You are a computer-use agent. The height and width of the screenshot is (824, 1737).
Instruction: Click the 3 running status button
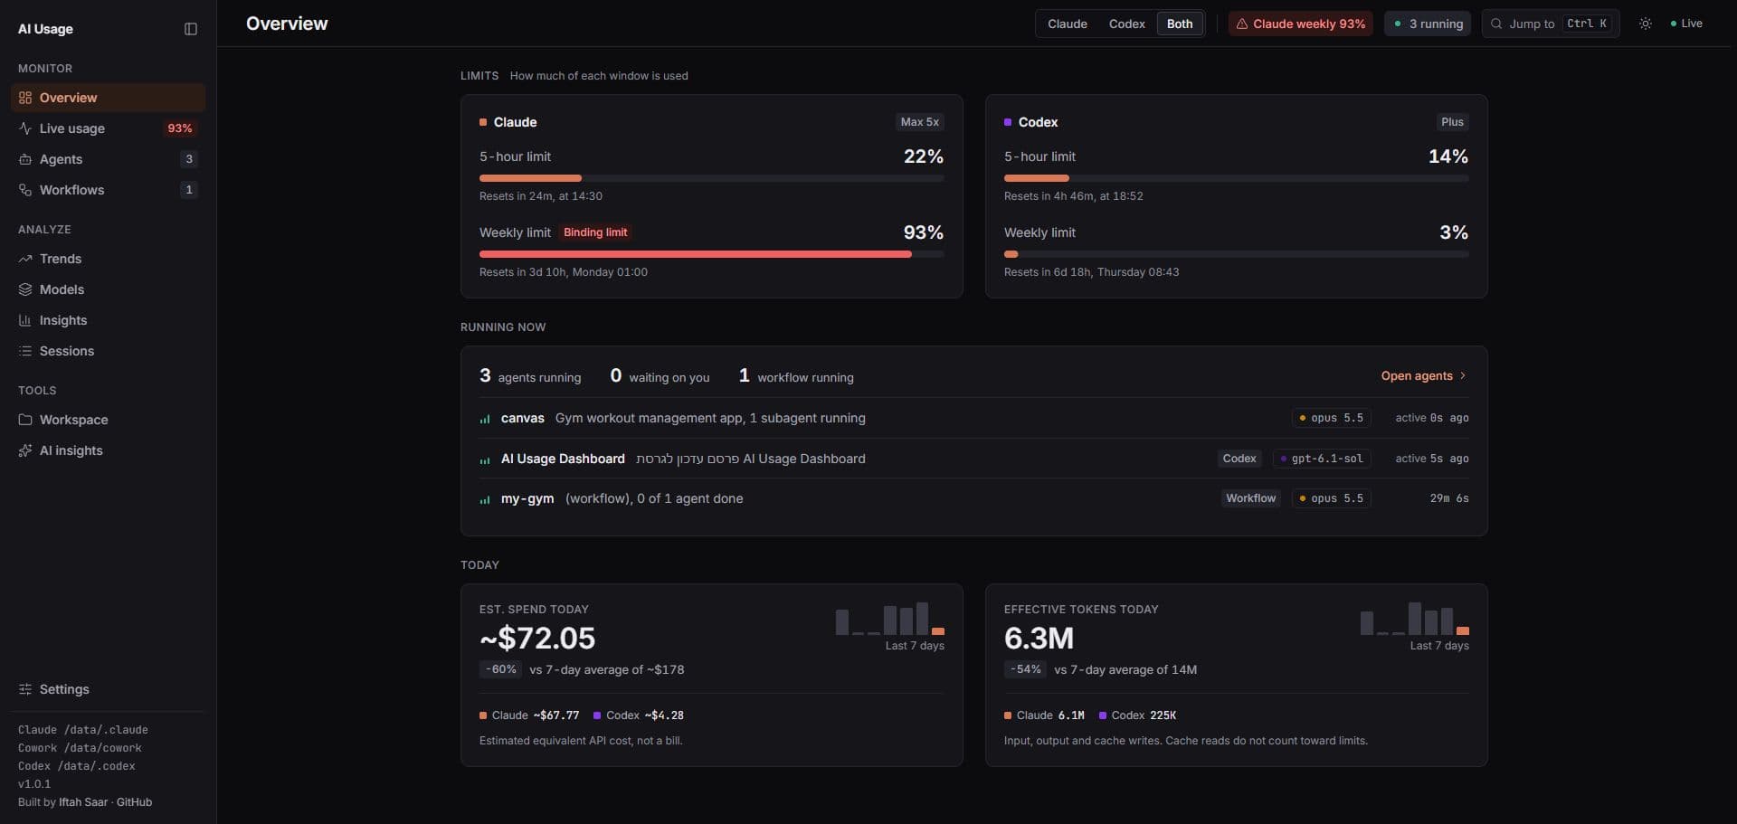(x=1428, y=24)
